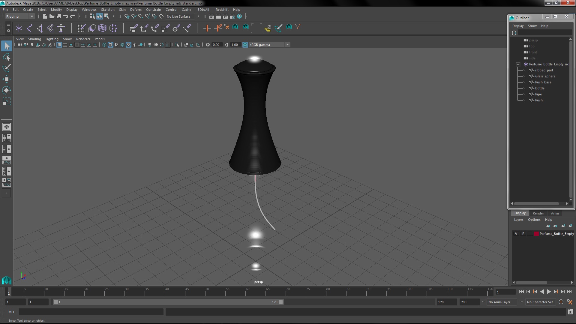Step to next keyframe
The image size is (576, 324).
[556, 292]
